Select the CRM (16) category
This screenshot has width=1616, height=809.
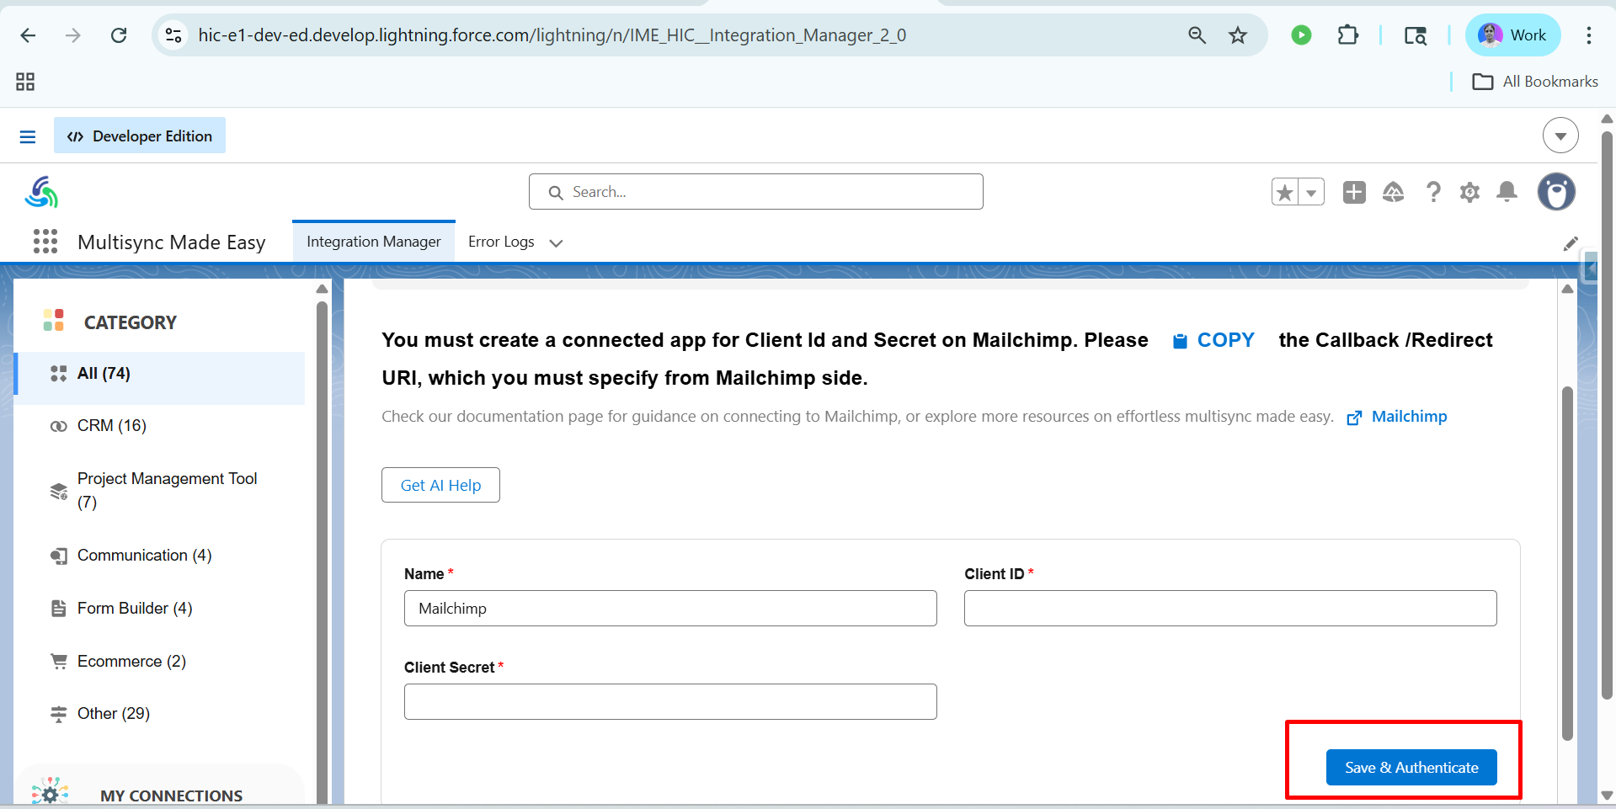point(160,426)
